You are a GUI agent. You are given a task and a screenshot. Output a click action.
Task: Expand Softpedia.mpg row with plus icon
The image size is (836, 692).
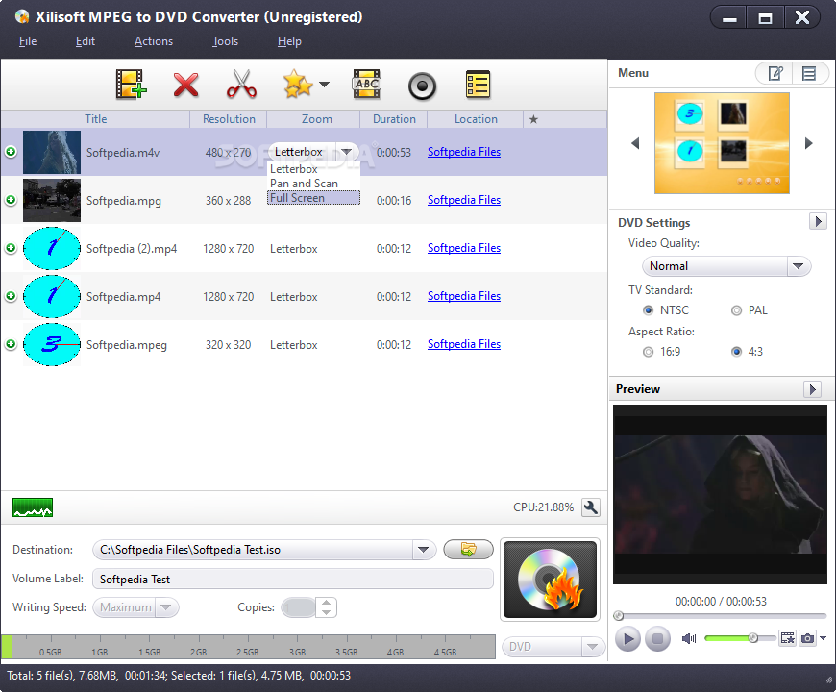[x=11, y=200]
